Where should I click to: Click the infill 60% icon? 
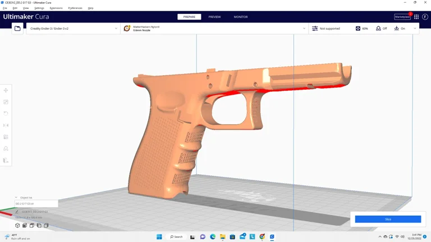coord(358,28)
